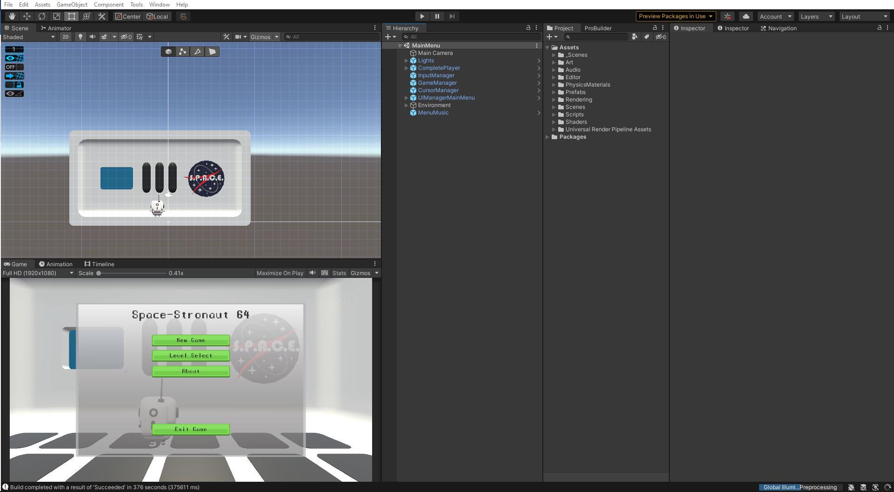This screenshot has height=492, width=894.
Task: Select the Hand tool in the toolbar
Action: 12,16
